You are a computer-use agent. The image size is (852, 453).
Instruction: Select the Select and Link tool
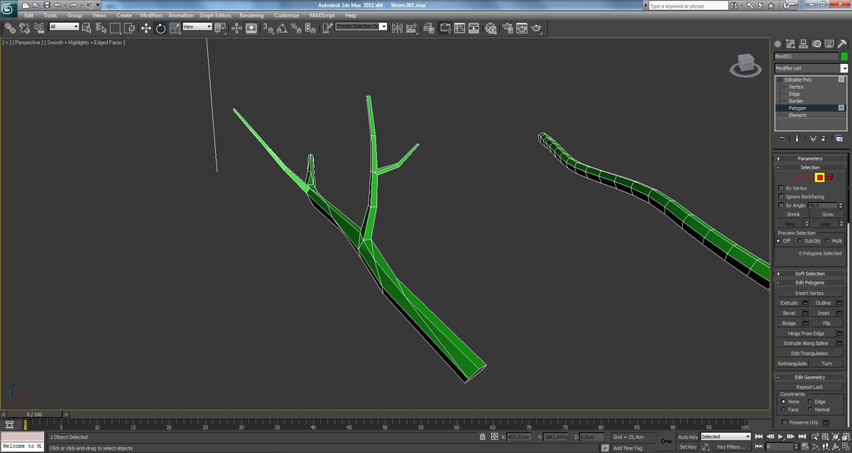tap(10, 28)
